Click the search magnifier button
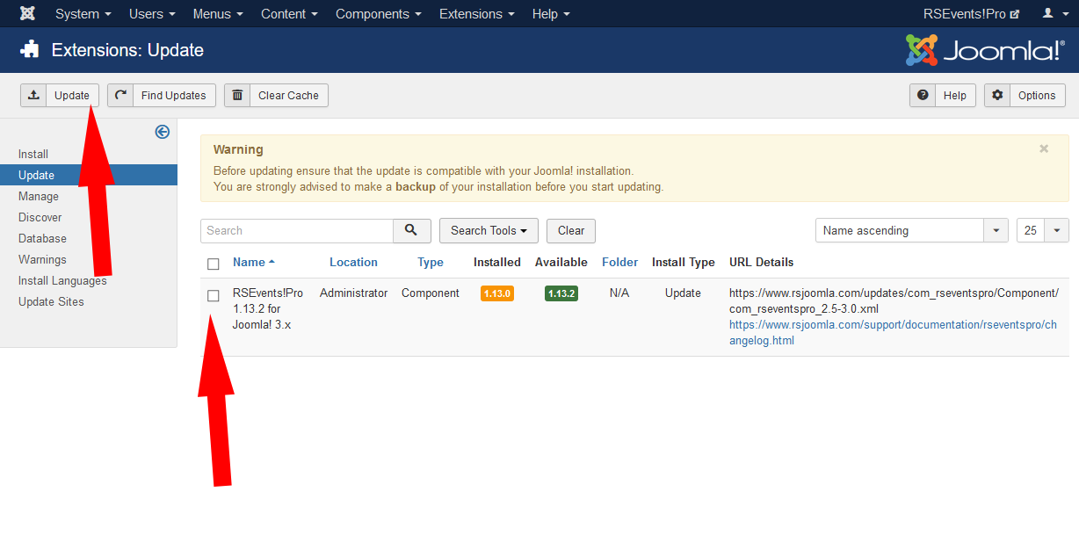This screenshot has width=1079, height=557. click(412, 230)
